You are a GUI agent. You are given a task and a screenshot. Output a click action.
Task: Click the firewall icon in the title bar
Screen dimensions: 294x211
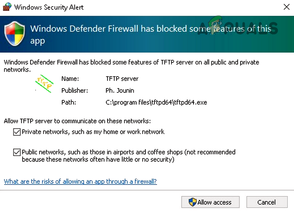pos(7,7)
